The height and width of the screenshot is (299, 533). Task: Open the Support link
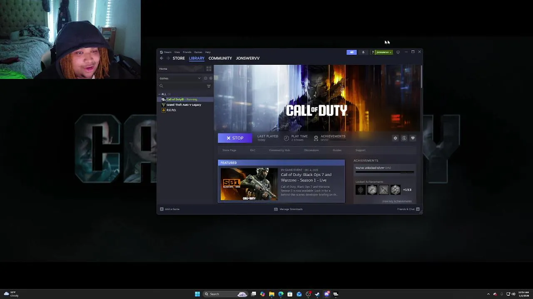pos(360,150)
